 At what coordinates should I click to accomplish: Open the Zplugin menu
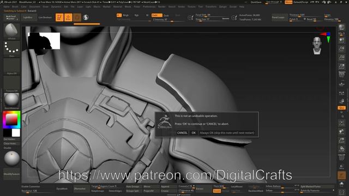pos(223,7)
